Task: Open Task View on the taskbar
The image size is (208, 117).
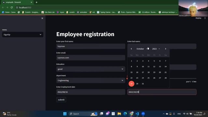Action: coord(101,114)
